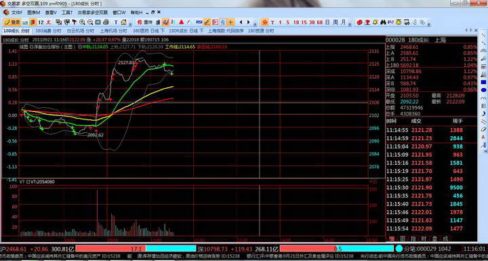This screenshot has width=488, height=261.
Task: Select the blue rectangle drawing tool
Action: [483, 82]
